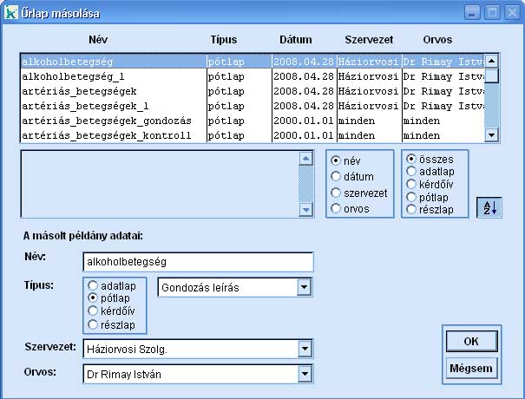
Task: Set copy type to 'adatlap'
Action: (93, 285)
